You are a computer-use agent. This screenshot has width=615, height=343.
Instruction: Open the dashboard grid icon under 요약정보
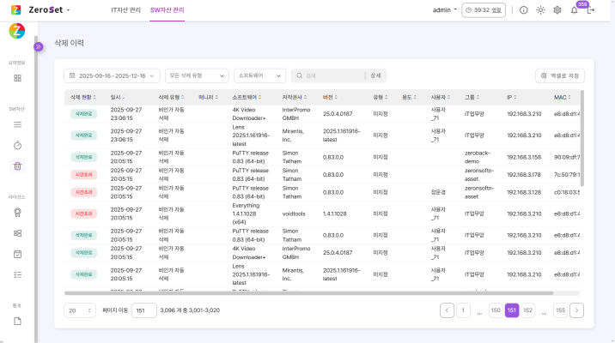click(x=17, y=78)
